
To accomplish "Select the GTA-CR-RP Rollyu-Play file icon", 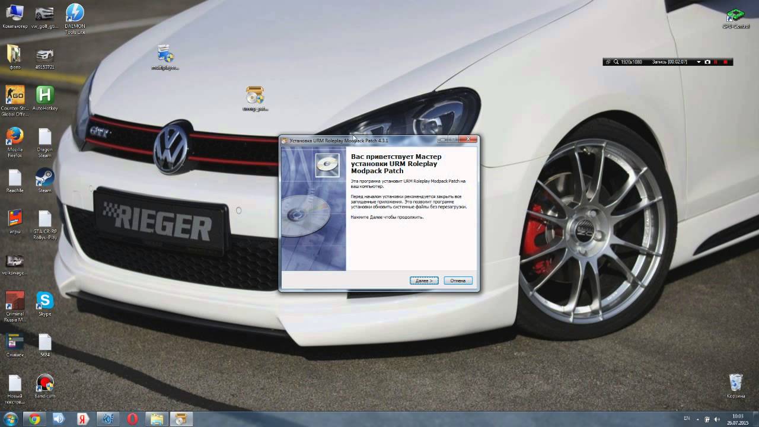I will (45, 225).
